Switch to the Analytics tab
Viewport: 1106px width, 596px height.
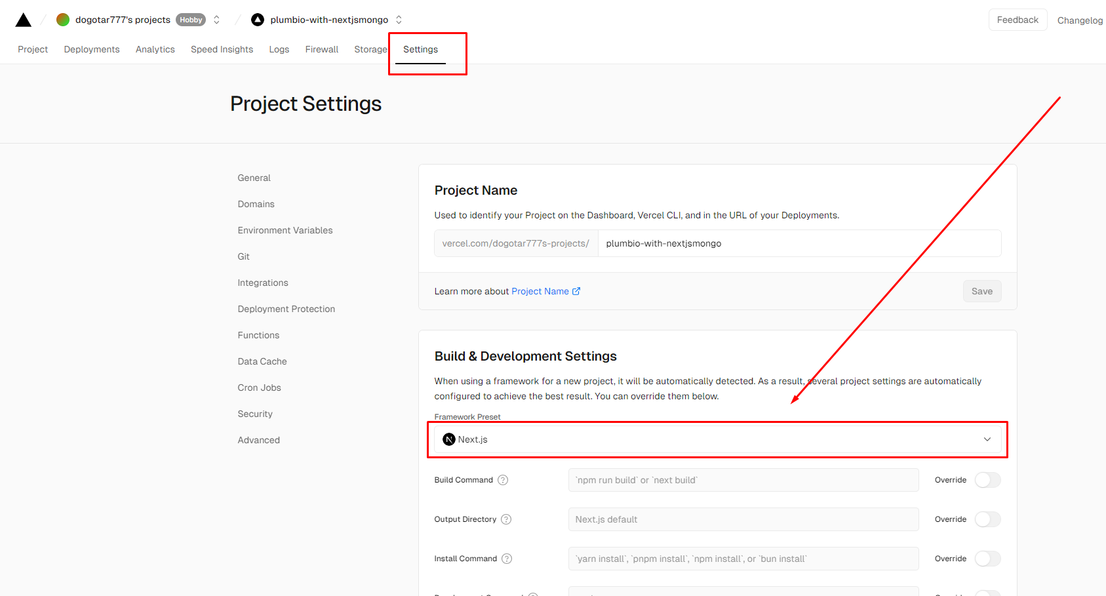point(155,49)
